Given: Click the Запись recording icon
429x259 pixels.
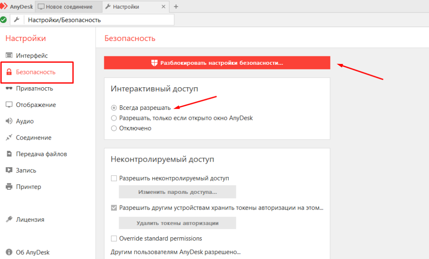Looking at the screenshot, I should pyautogui.click(x=9, y=170).
